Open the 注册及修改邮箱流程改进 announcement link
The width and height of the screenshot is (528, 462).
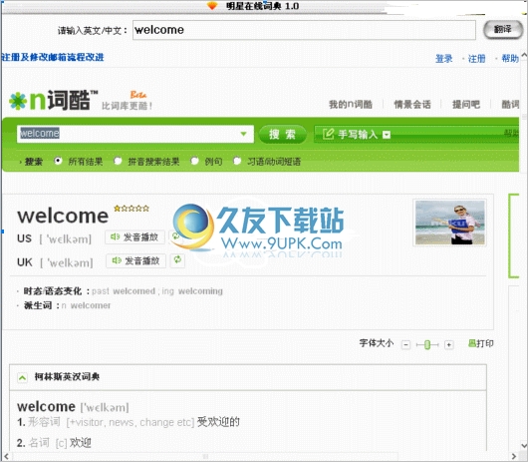(x=53, y=57)
